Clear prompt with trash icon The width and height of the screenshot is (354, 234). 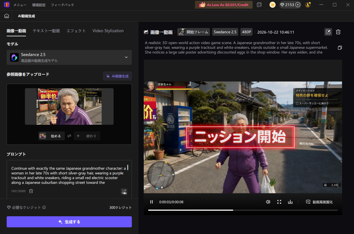pos(31,191)
